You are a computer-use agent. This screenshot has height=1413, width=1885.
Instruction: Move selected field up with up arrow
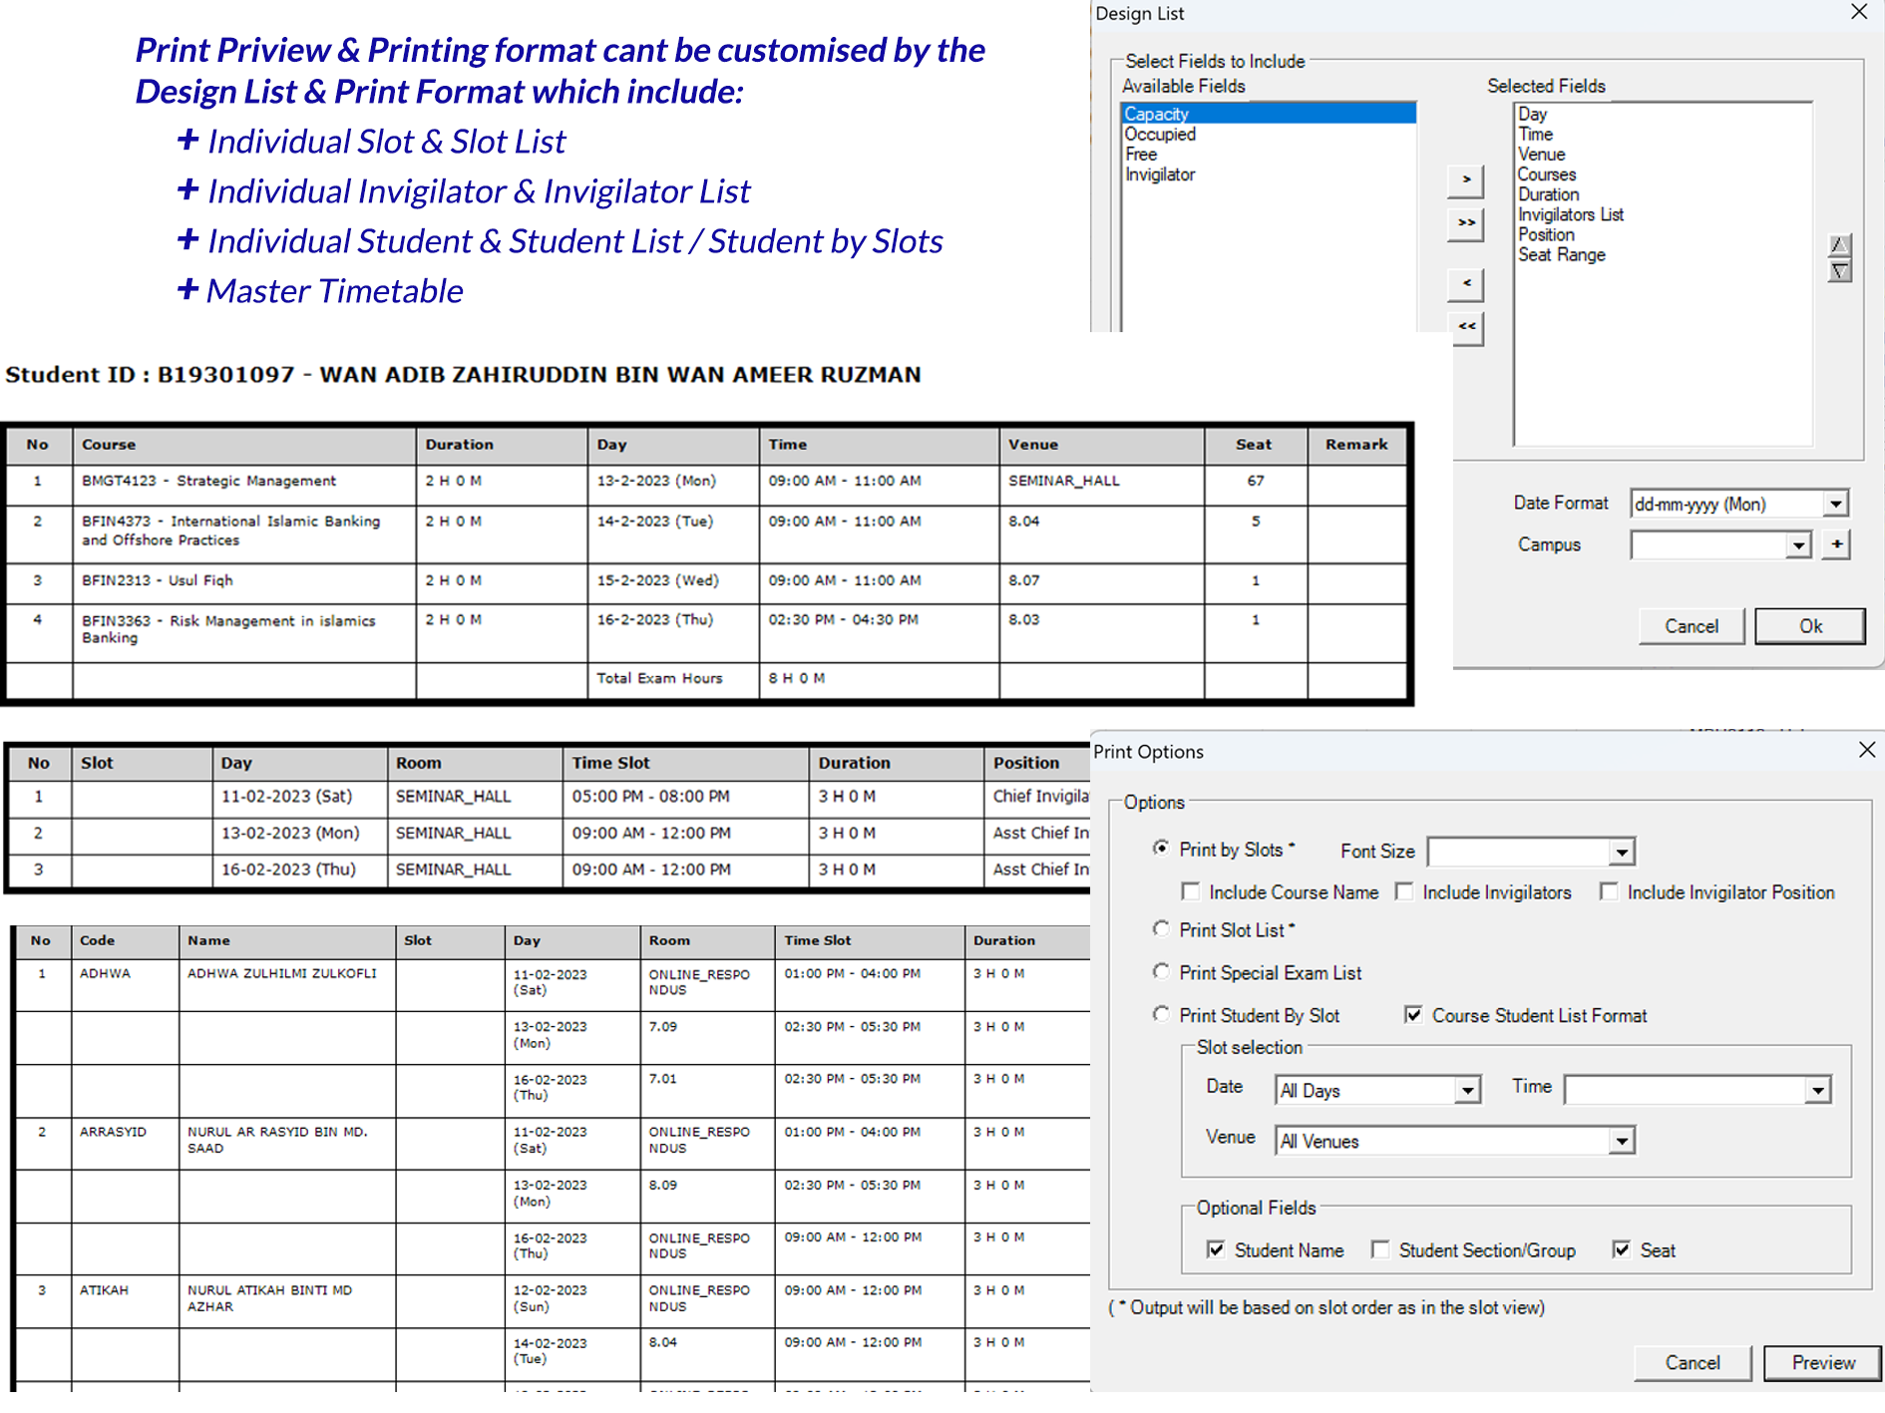click(x=1839, y=245)
